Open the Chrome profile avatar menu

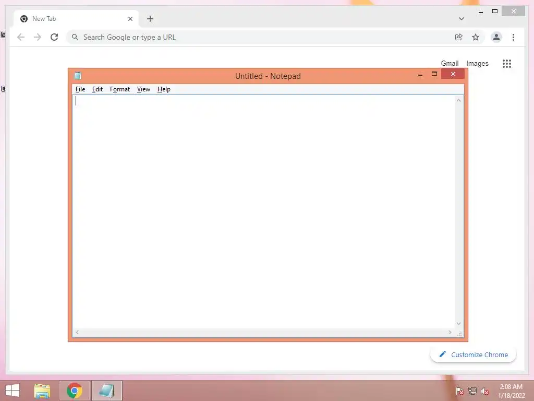pyautogui.click(x=496, y=37)
